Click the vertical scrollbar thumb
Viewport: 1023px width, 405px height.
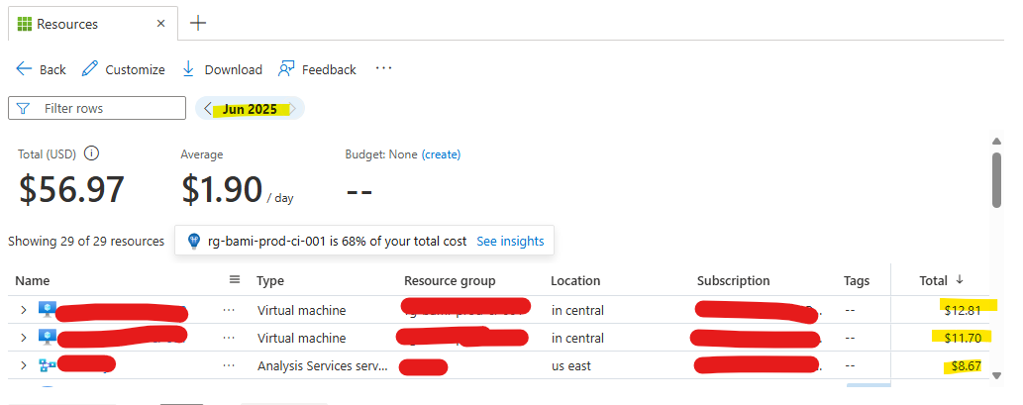tap(996, 180)
